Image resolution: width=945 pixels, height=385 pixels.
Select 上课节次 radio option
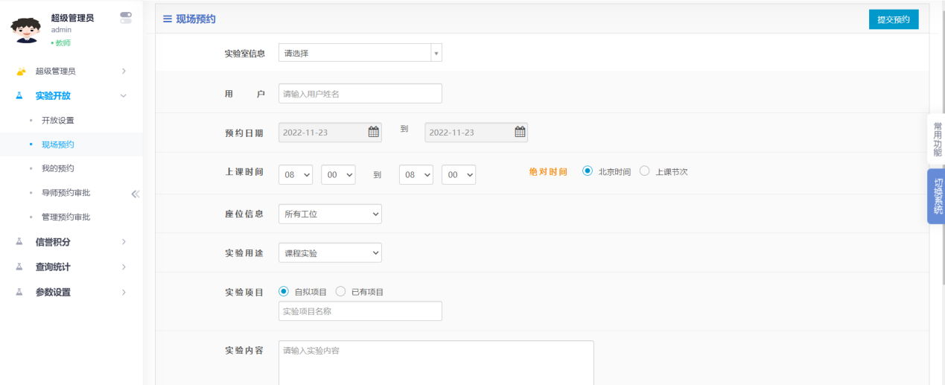(645, 171)
